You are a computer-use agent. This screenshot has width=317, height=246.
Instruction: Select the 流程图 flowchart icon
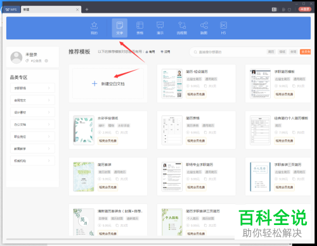click(x=182, y=28)
